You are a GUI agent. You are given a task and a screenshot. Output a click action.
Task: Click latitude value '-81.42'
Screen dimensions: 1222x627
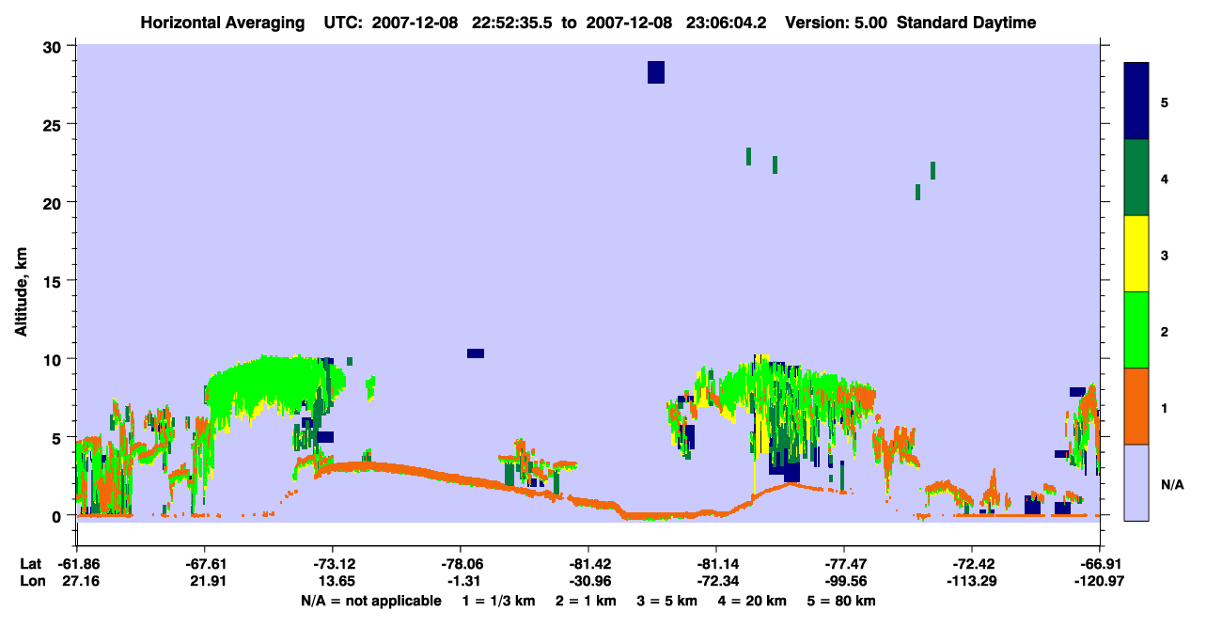(x=587, y=564)
